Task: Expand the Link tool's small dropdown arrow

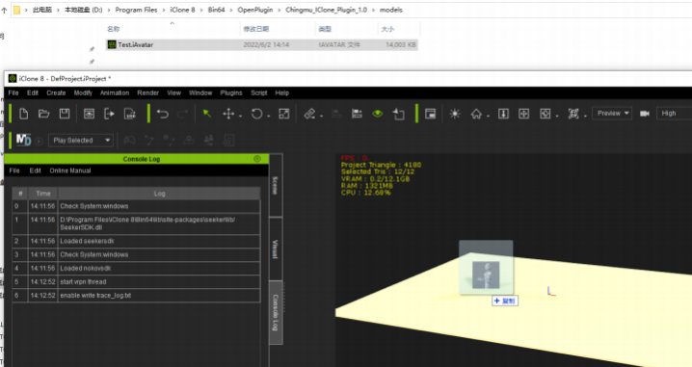Action: pos(321,117)
